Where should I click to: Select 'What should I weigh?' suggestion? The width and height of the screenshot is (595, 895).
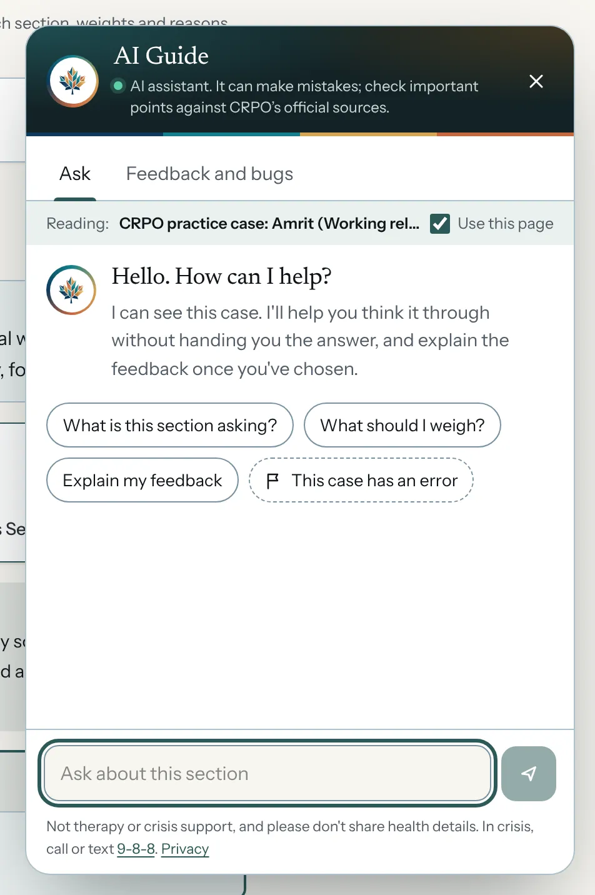[402, 425]
